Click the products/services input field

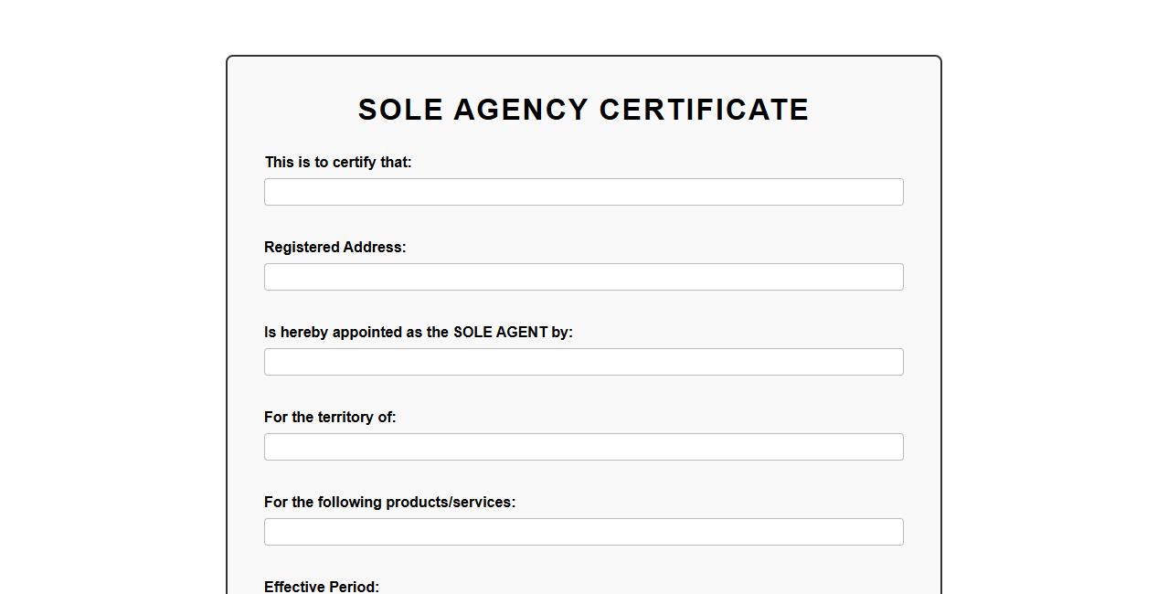pos(583,532)
